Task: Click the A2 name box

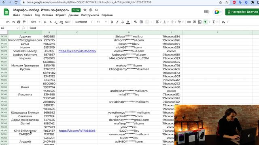Action: coord(9,28)
